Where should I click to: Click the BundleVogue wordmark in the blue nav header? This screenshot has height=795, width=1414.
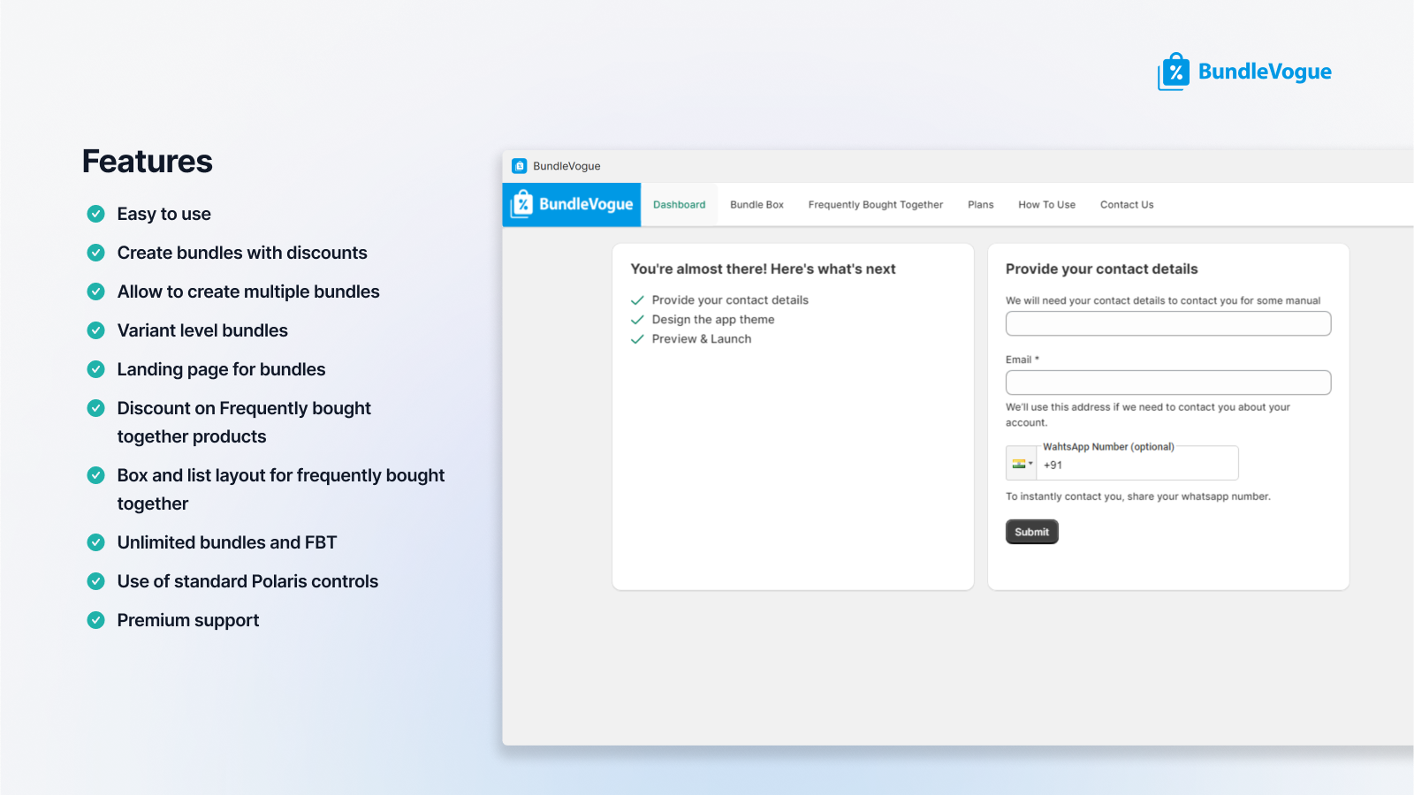coord(587,204)
